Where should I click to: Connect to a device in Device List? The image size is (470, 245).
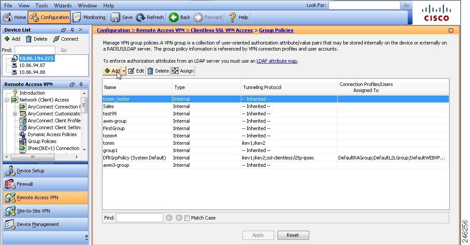[66, 39]
